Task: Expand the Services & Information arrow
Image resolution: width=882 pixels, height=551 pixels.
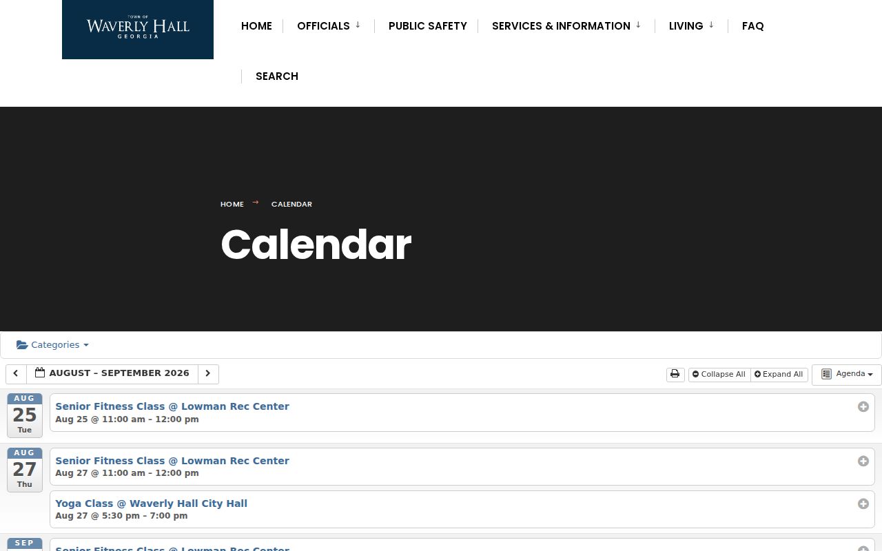Action: point(638,25)
